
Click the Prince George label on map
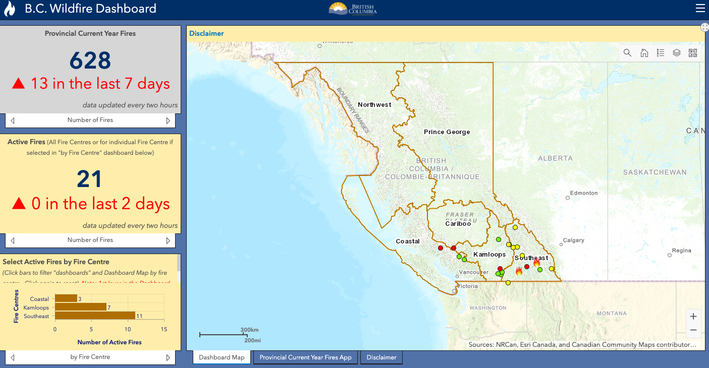point(447,132)
